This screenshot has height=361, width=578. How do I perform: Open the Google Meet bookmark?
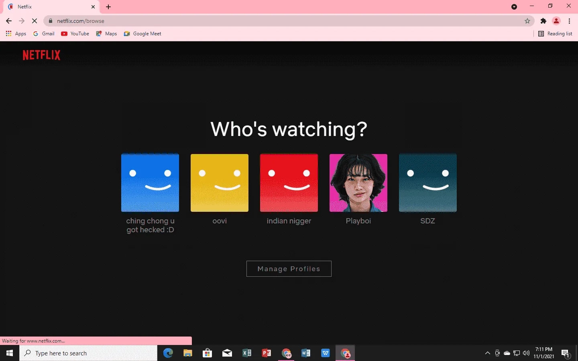[x=142, y=34]
